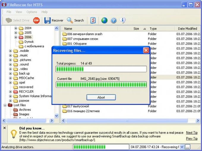Select the Images lost files folder

[24, 114]
